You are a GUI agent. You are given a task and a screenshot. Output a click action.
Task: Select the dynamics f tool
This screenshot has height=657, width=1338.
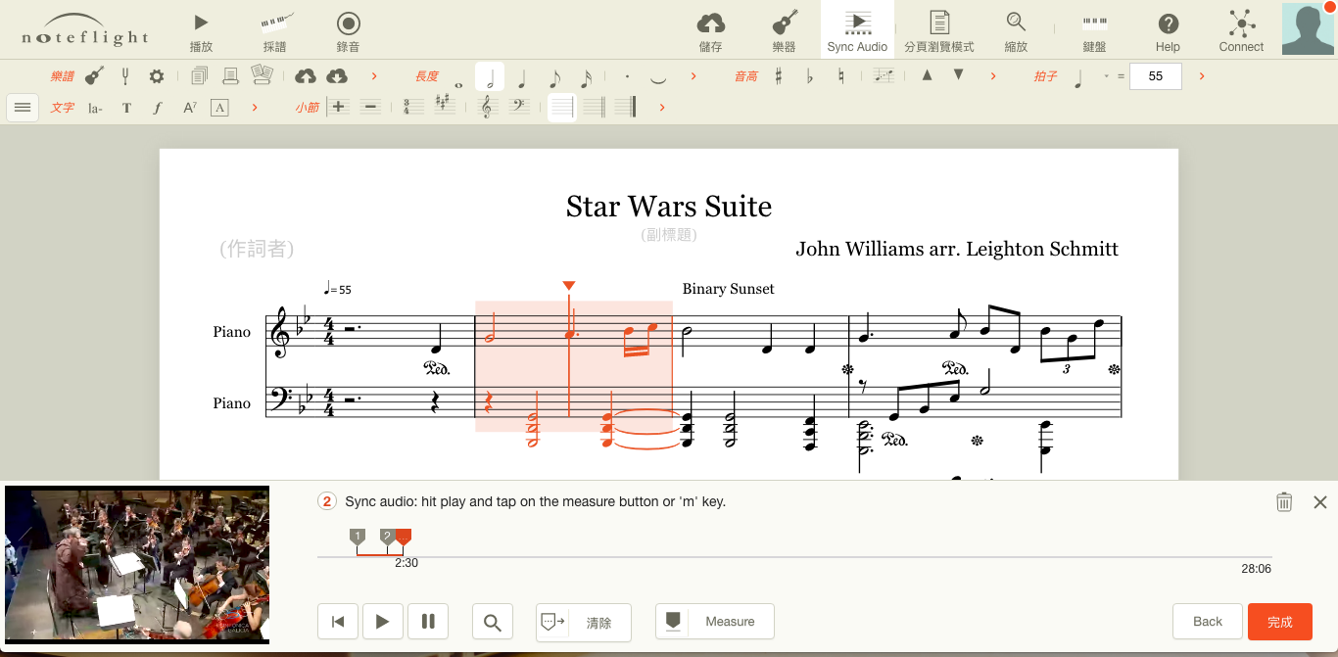[x=158, y=108]
